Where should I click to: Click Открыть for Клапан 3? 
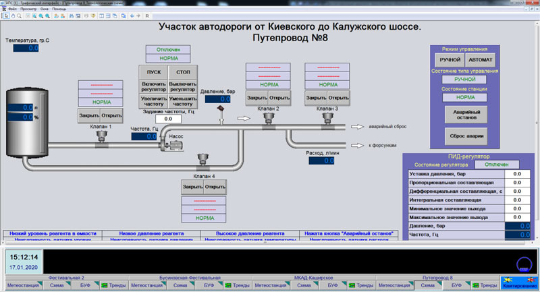tap(339, 98)
